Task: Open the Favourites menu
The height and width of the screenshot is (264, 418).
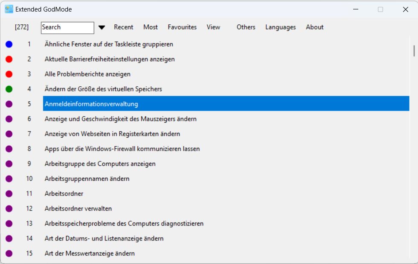Action: click(x=182, y=27)
